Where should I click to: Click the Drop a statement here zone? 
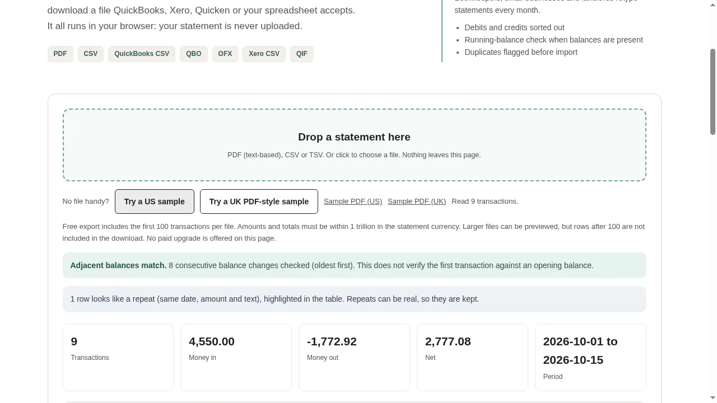(354, 145)
